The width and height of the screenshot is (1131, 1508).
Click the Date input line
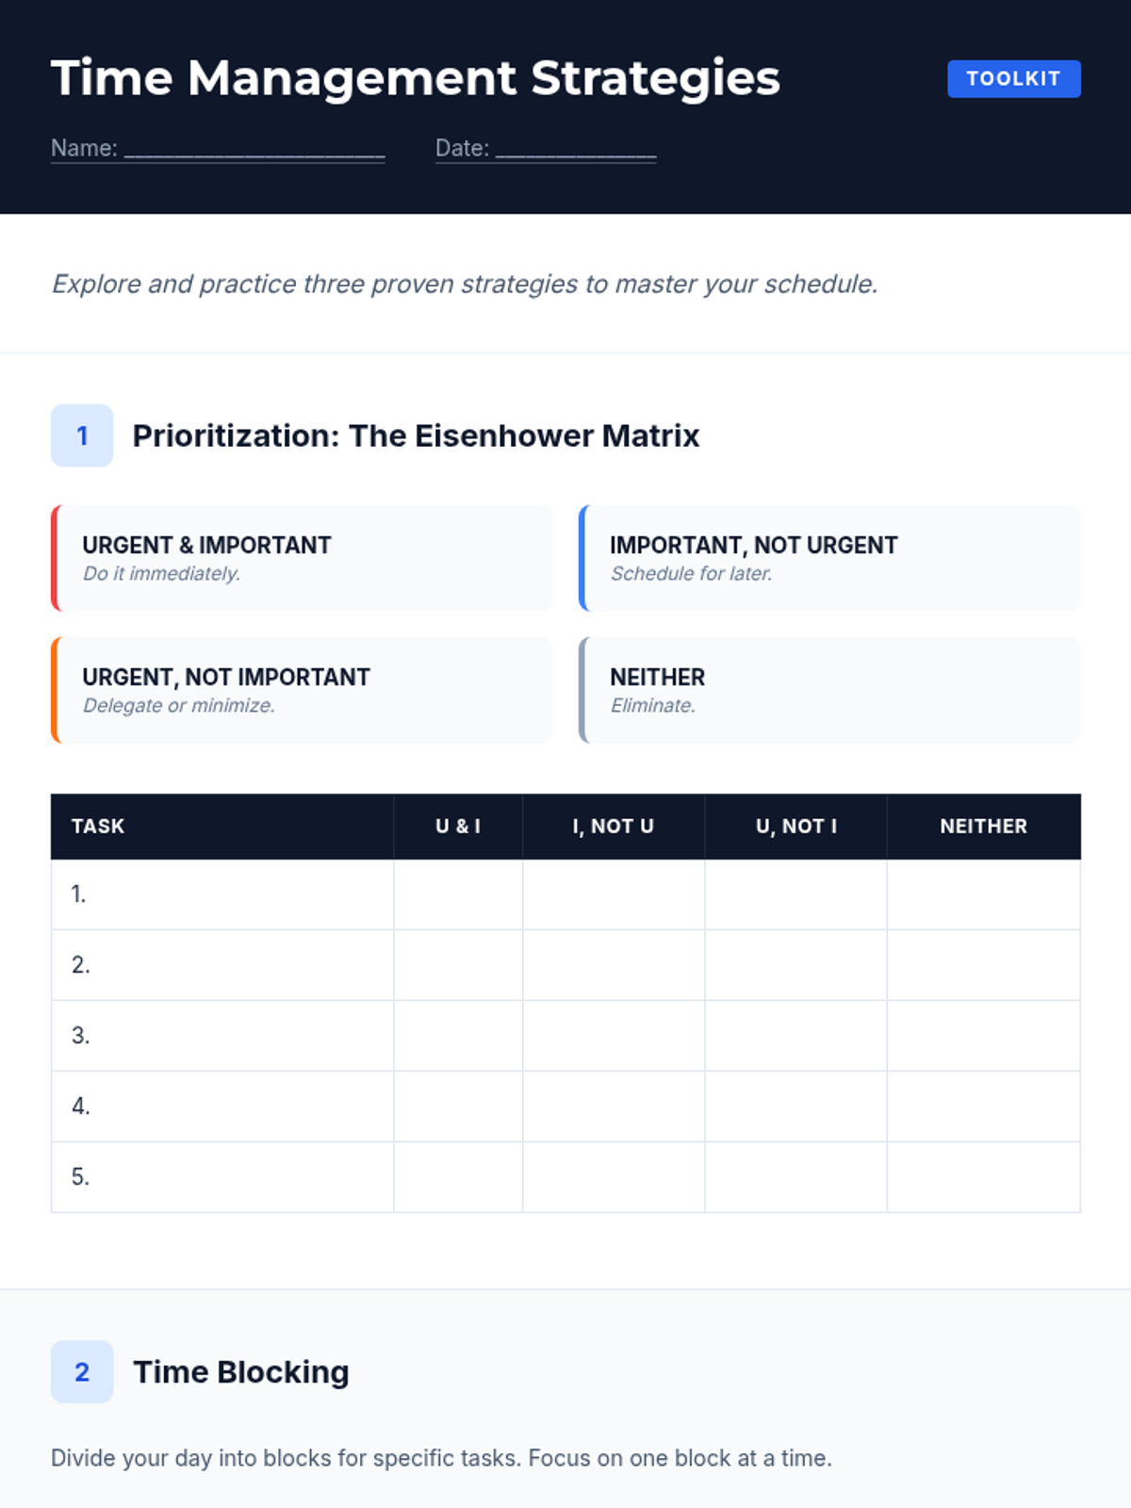coord(575,150)
